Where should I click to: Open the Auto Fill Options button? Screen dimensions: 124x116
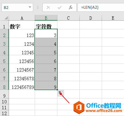click(61, 93)
